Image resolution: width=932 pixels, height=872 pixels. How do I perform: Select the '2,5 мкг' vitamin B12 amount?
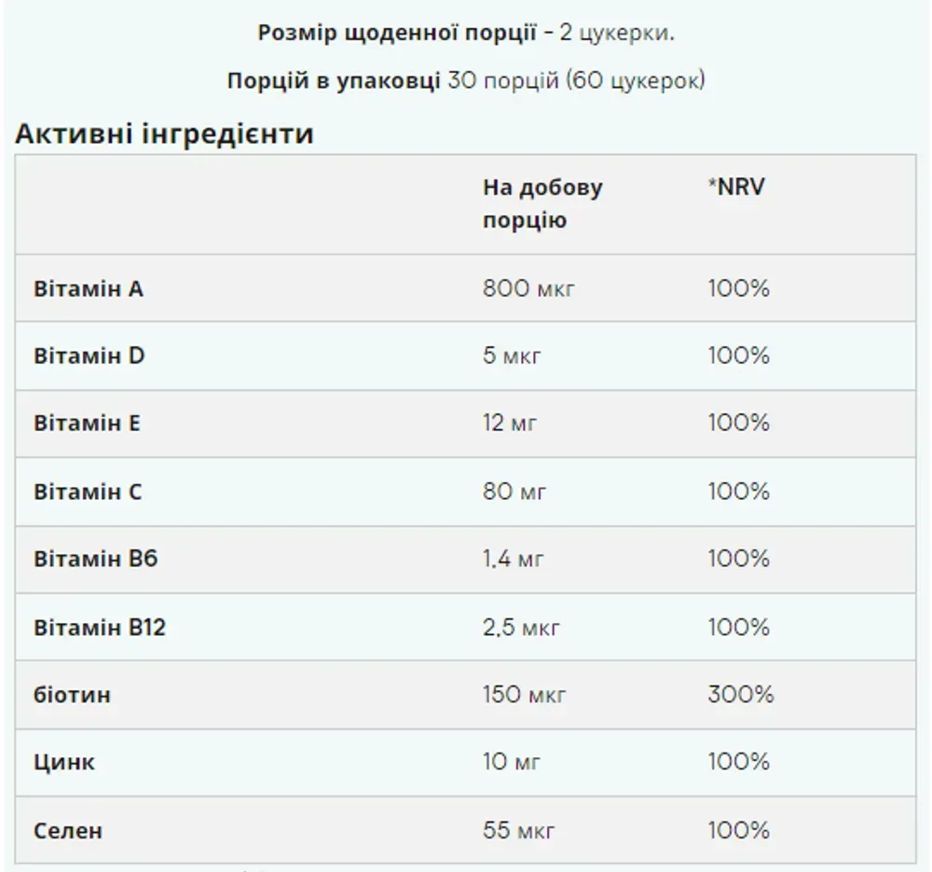[x=521, y=627]
